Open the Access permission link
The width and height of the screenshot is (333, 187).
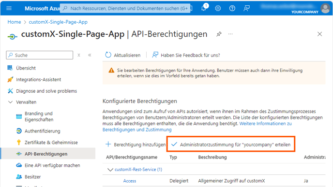[130, 181]
